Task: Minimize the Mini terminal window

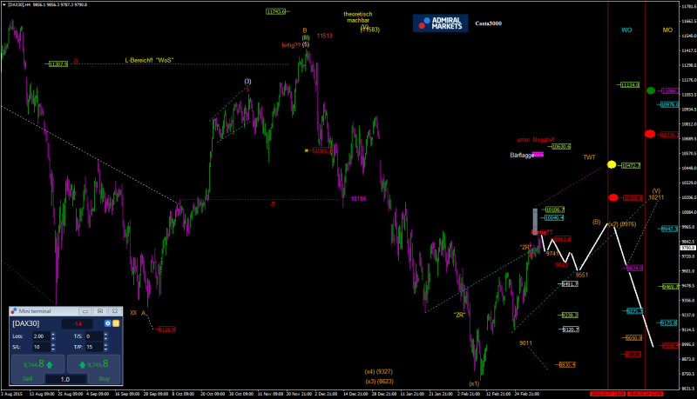Action: 87,310
